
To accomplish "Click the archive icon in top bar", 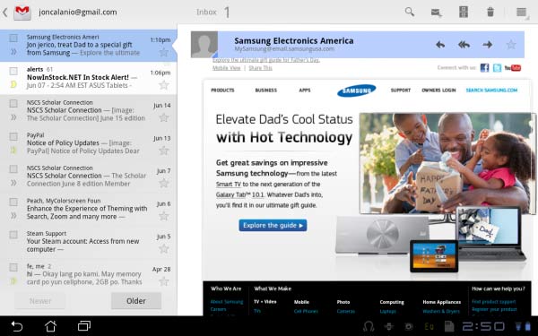I will coord(464,12).
